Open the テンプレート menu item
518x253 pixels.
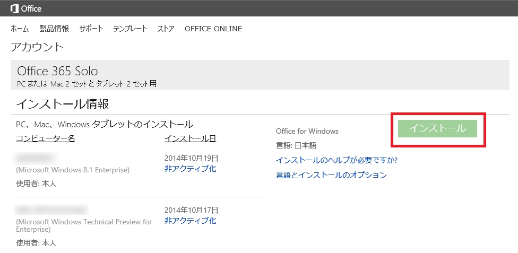coord(130,29)
